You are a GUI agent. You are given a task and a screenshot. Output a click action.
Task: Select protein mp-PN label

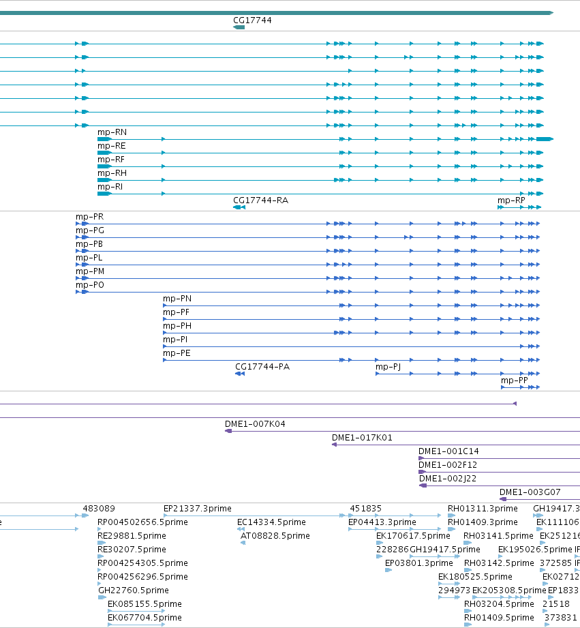click(x=177, y=299)
